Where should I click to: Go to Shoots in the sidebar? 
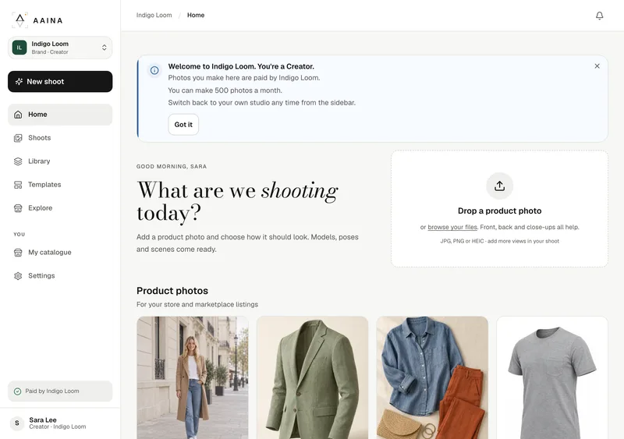click(60, 138)
